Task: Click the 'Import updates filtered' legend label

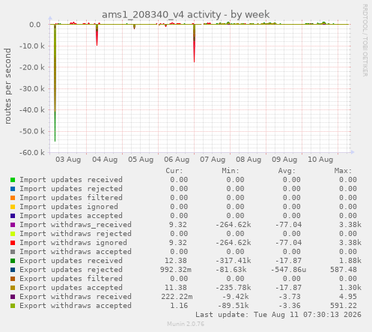Action: coord(71,198)
